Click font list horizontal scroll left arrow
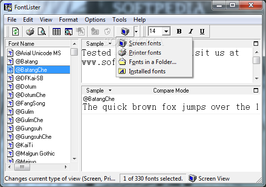Image resolution: width=266 pixels, height=187 pixels. (x=9, y=167)
